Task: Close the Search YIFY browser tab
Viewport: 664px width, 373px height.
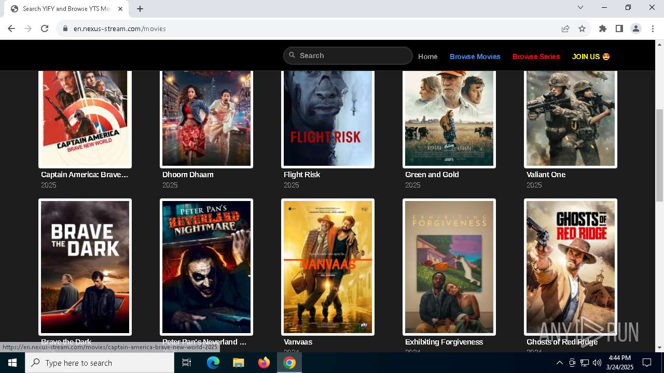Action: tap(121, 9)
